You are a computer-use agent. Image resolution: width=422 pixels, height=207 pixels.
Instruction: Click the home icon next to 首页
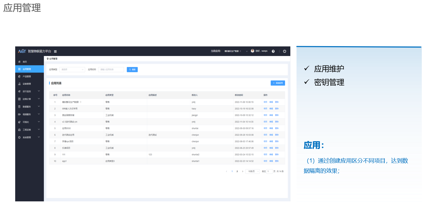(19, 62)
